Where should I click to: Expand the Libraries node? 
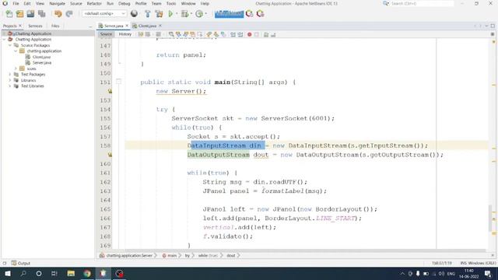(10, 80)
